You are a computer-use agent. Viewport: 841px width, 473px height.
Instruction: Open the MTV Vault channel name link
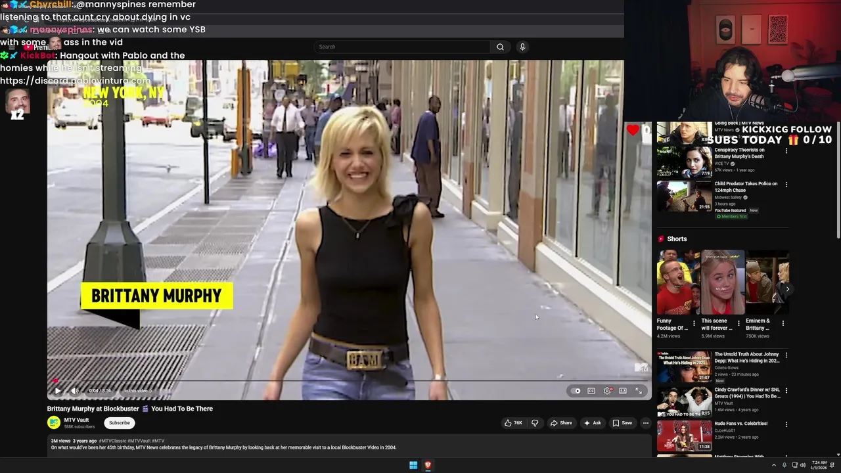coord(76,420)
